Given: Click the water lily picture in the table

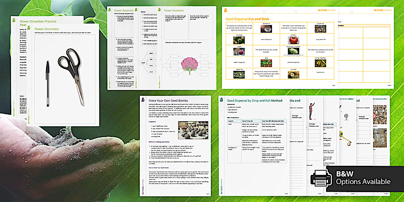Looking at the screenshot, I should (x=239, y=74).
